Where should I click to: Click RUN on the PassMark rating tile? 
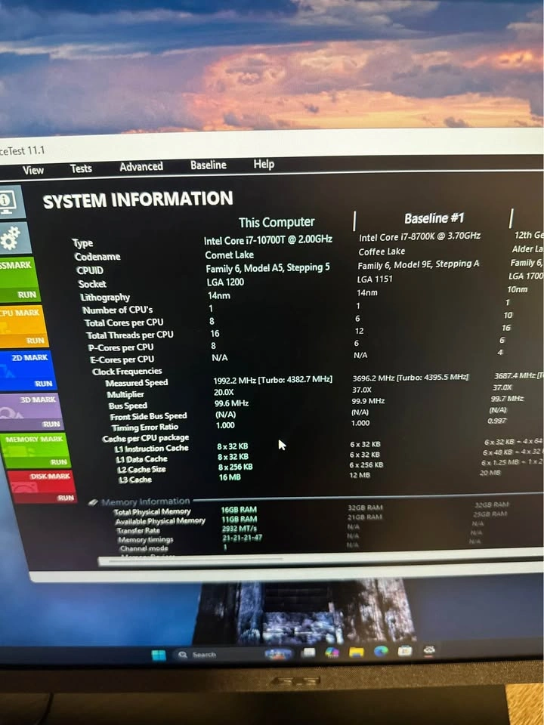[x=26, y=295]
